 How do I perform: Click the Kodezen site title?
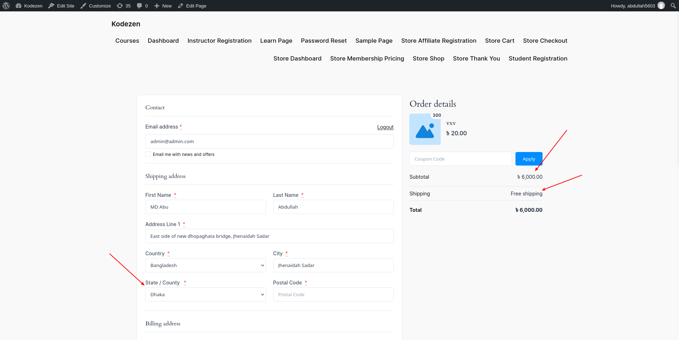coord(126,24)
